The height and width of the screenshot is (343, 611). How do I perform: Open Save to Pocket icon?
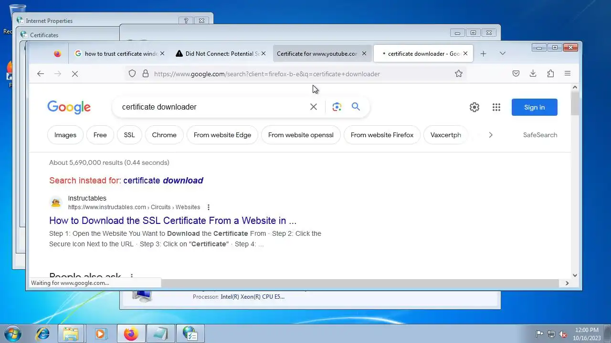pos(516,73)
